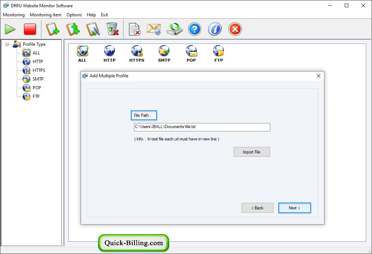
Task: Click the Import File button
Action: [251, 152]
